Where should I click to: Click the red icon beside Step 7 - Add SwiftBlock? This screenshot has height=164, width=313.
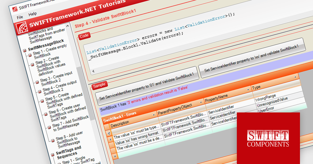tap(49, 127)
